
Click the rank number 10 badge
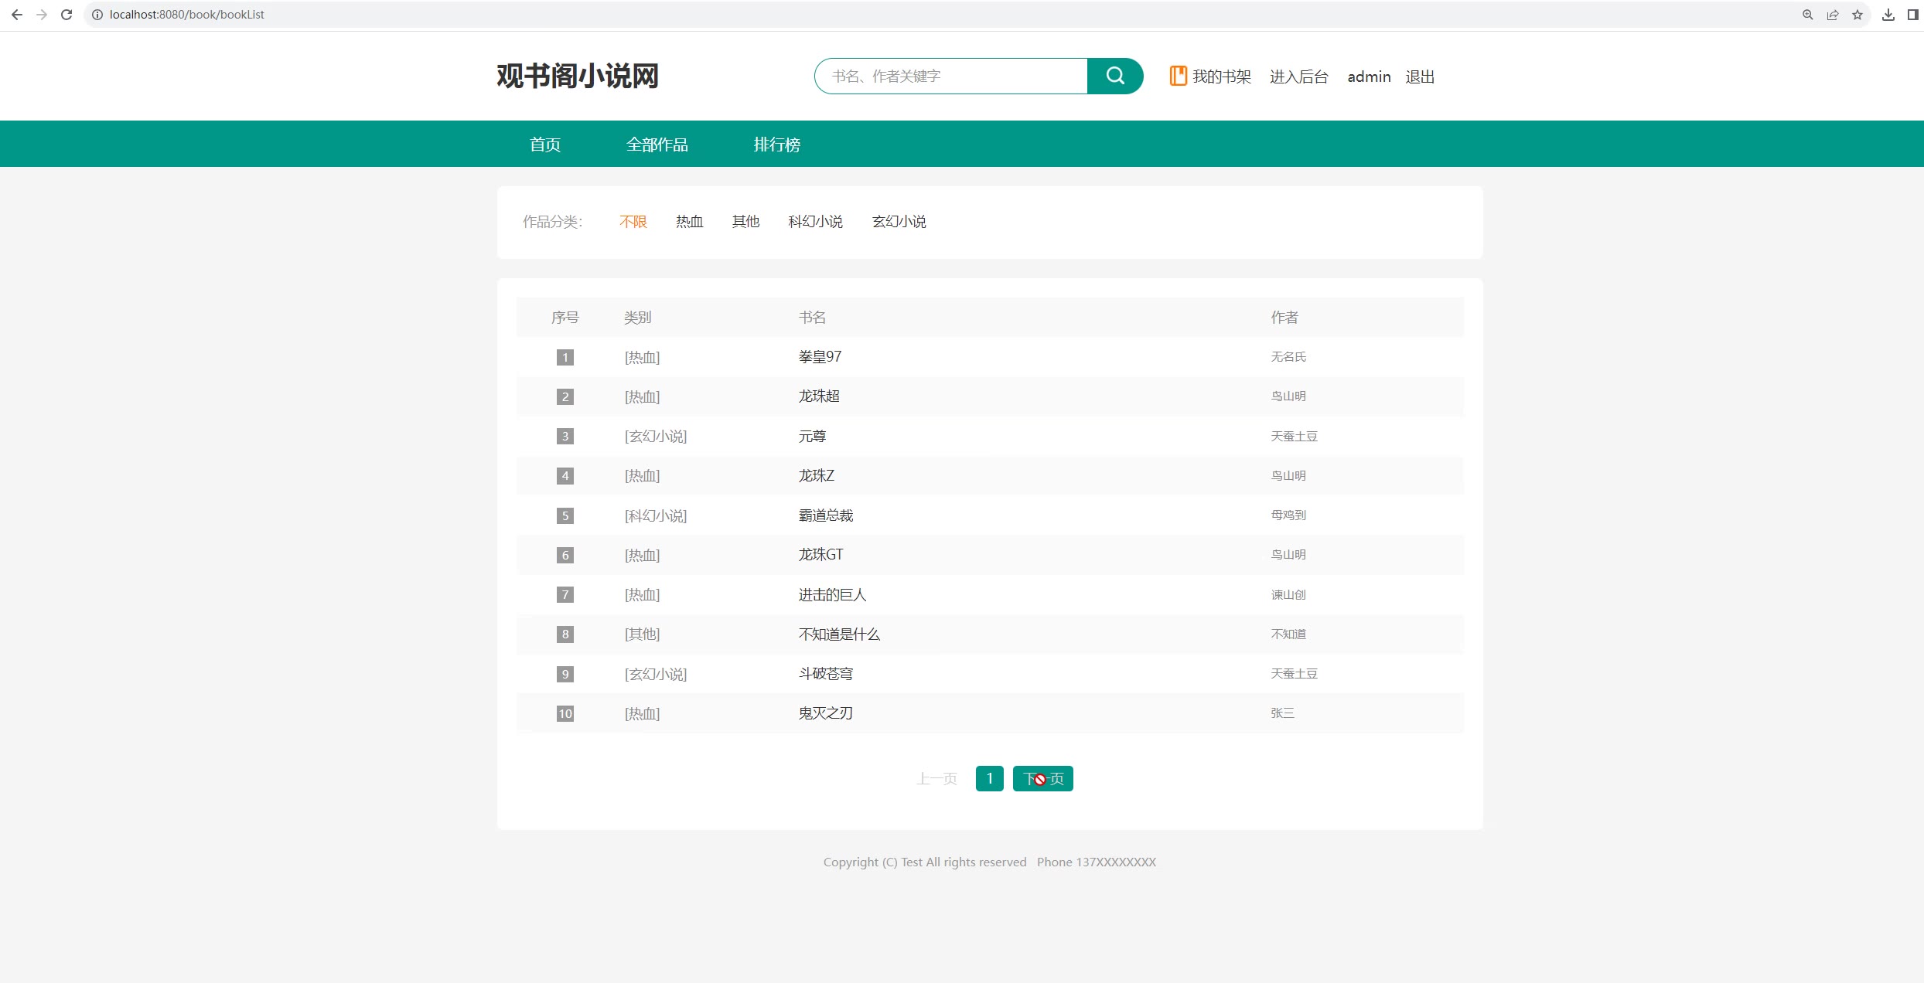point(565,713)
